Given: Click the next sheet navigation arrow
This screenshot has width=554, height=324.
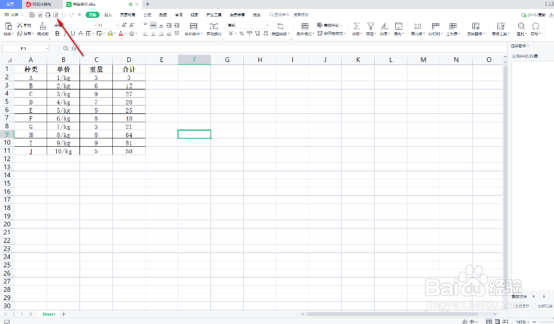Looking at the screenshot, I should (x=22, y=314).
